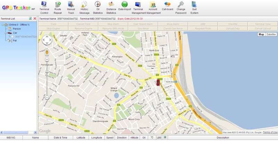
Task: Open Oil Statistics
Action: (x=98, y=8)
